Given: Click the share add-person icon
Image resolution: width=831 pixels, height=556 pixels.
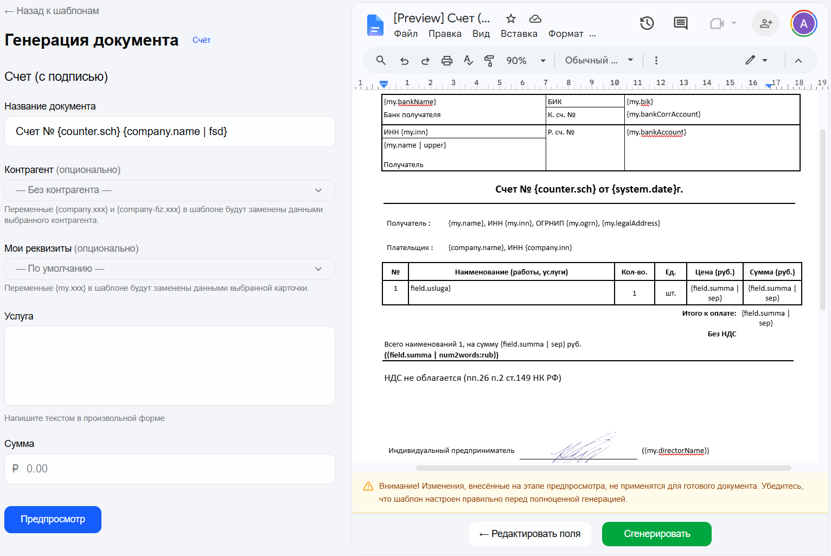Looking at the screenshot, I should pos(766,23).
